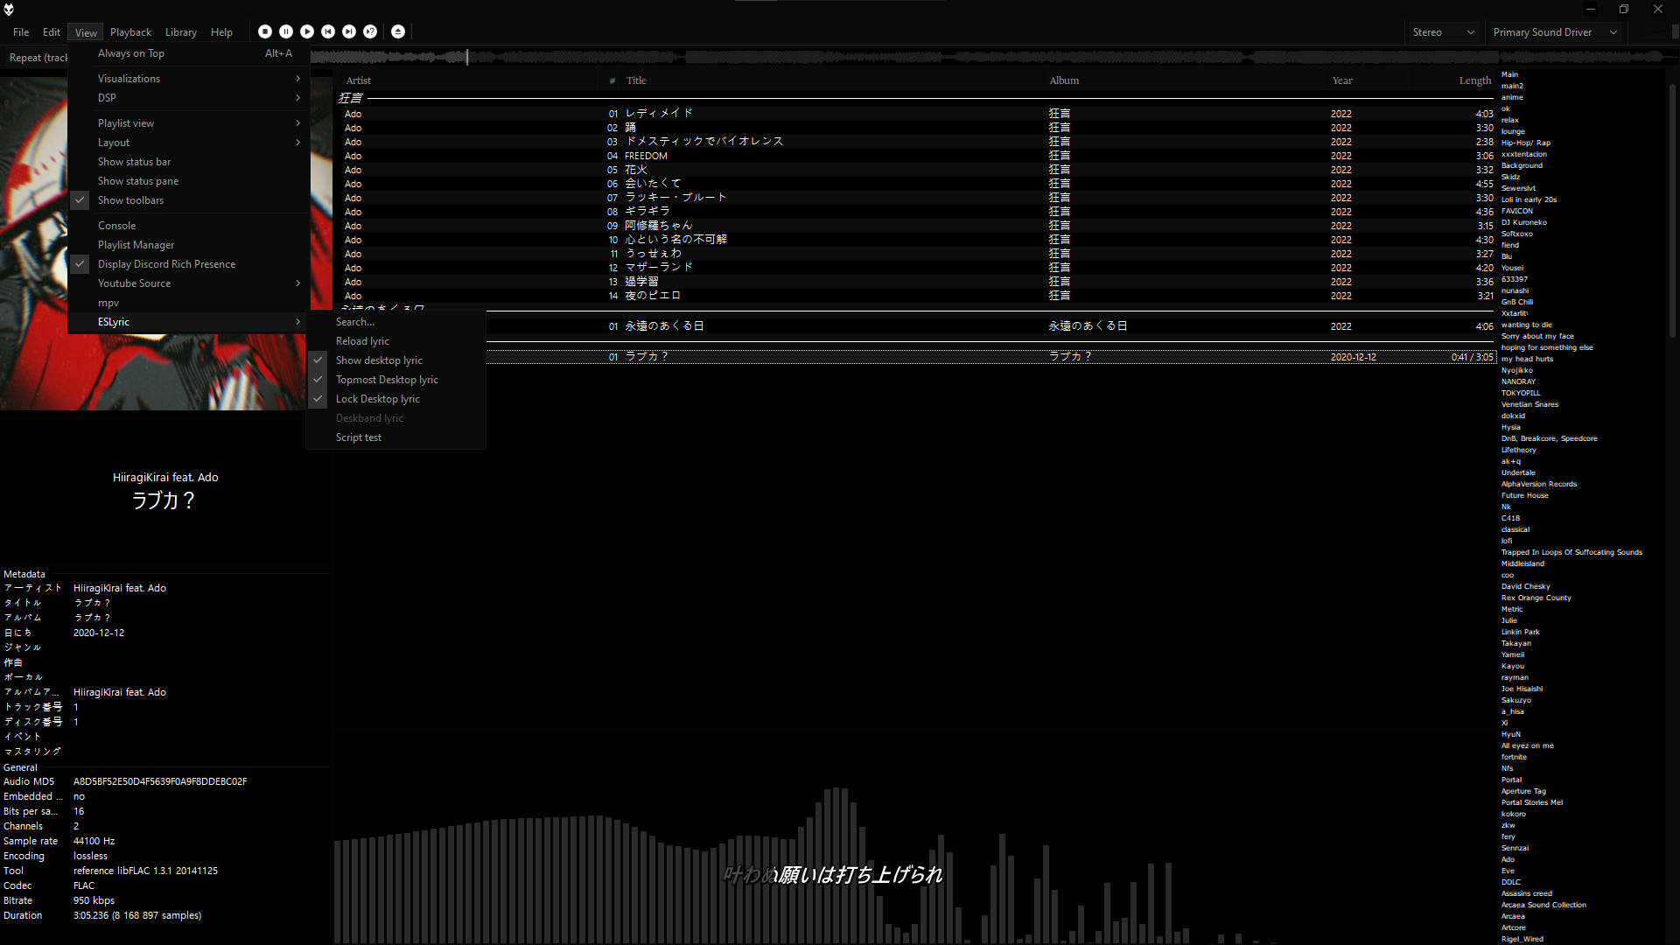Open the Playlist Manager
The height and width of the screenshot is (945, 1680).
(136, 244)
